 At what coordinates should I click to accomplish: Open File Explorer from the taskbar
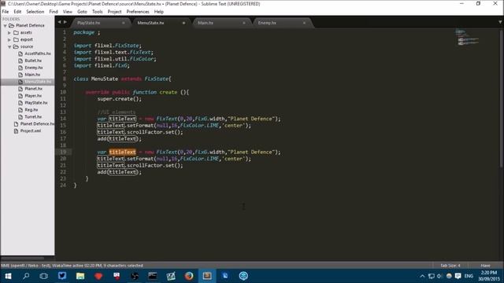point(80,276)
